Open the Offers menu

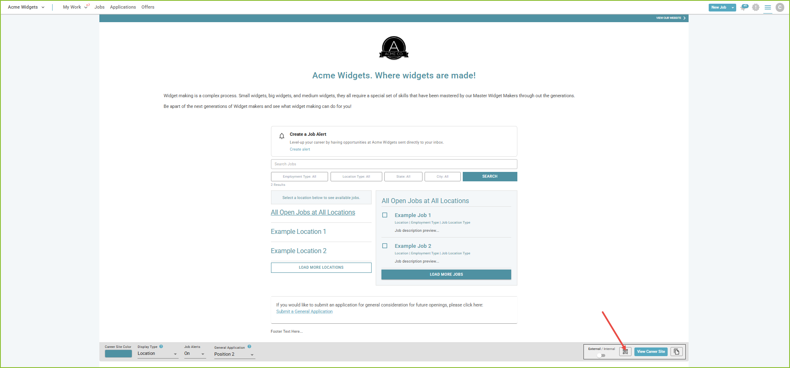pos(148,7)
